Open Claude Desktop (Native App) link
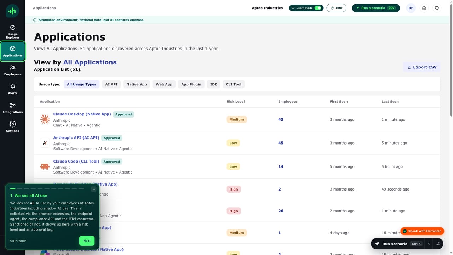The height and width of the screenshot is (255, 453). pos(82,114)
